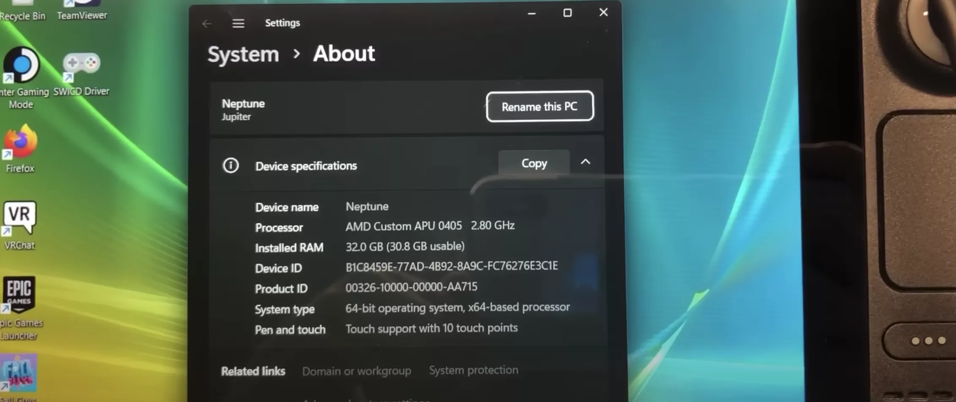Open System protection settings

473,370
